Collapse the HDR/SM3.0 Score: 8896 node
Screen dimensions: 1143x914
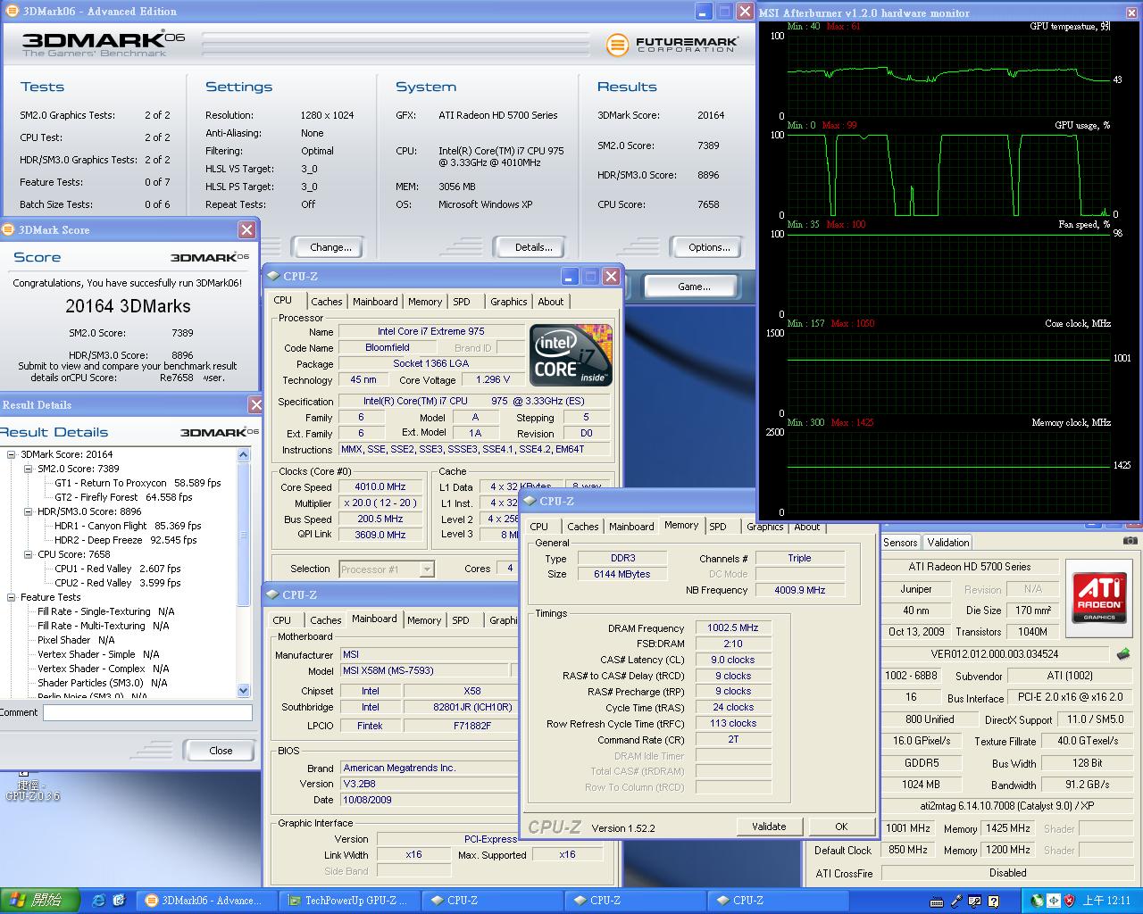tap(29, 511)
